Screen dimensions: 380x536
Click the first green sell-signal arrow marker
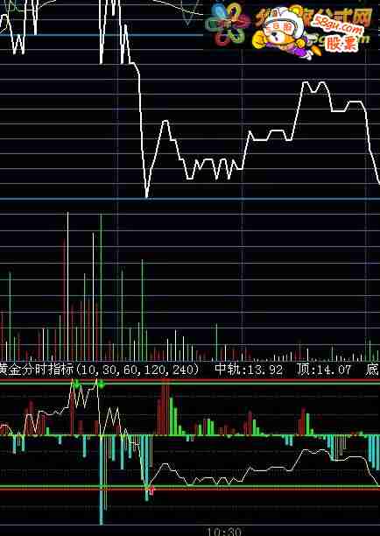(x=75, y=384)
